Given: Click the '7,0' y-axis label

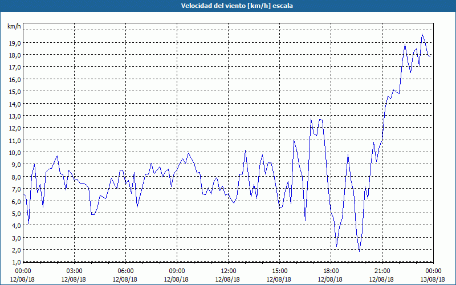Looking at the screenshot, I should [17, 189].
